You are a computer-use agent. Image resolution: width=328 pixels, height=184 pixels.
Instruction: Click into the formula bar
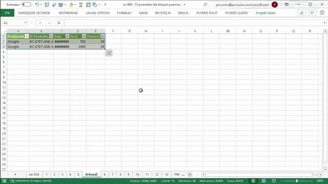click(194, 22)
